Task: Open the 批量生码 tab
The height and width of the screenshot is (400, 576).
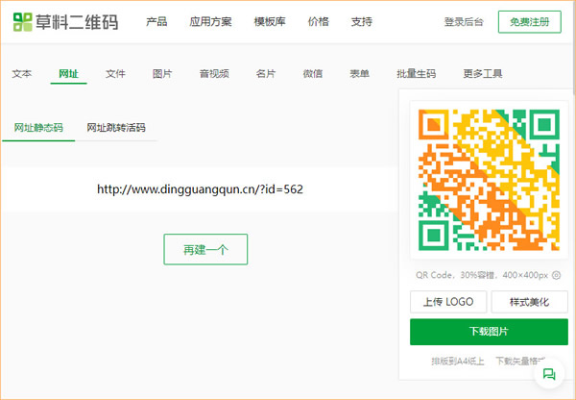Action: click(417, 74)
